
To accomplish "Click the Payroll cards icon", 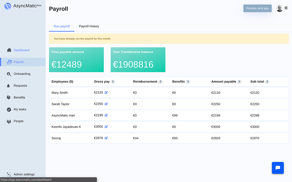I will point(9,62).
